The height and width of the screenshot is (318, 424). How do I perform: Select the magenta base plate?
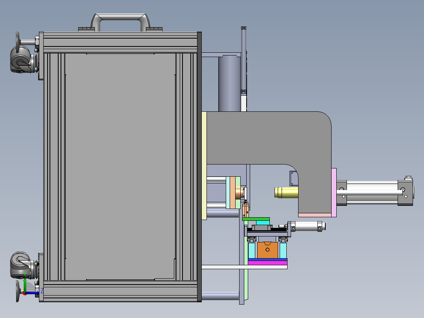click(267, 263)
